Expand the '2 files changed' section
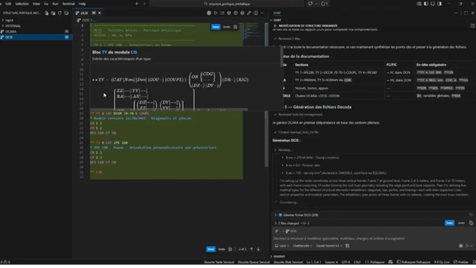The height and width of the screenshot is (268, 476). coord(276,223)
